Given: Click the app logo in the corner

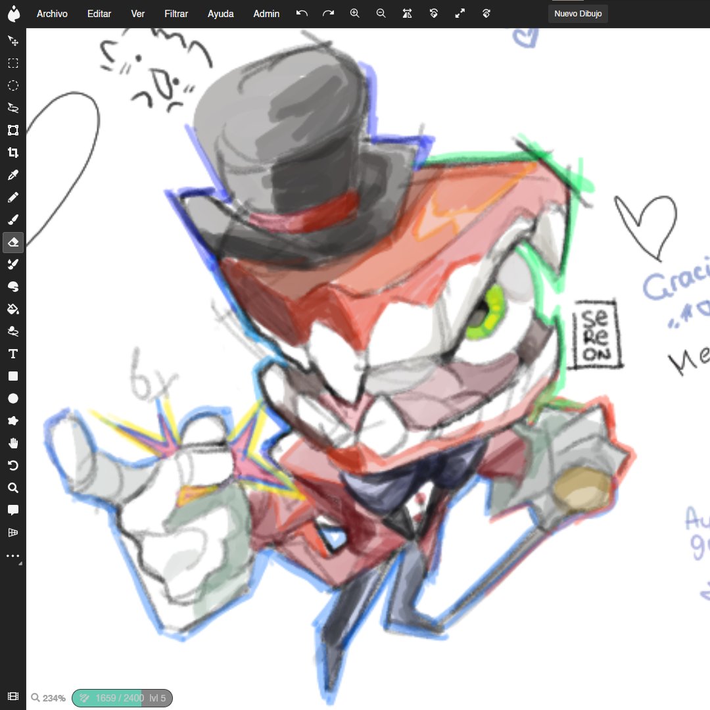Looking at the screenshot, I should point(14,14).
